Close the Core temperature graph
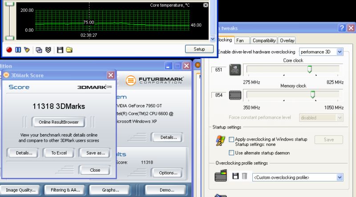This screenshot has height=197, width=356. [206, 5]
